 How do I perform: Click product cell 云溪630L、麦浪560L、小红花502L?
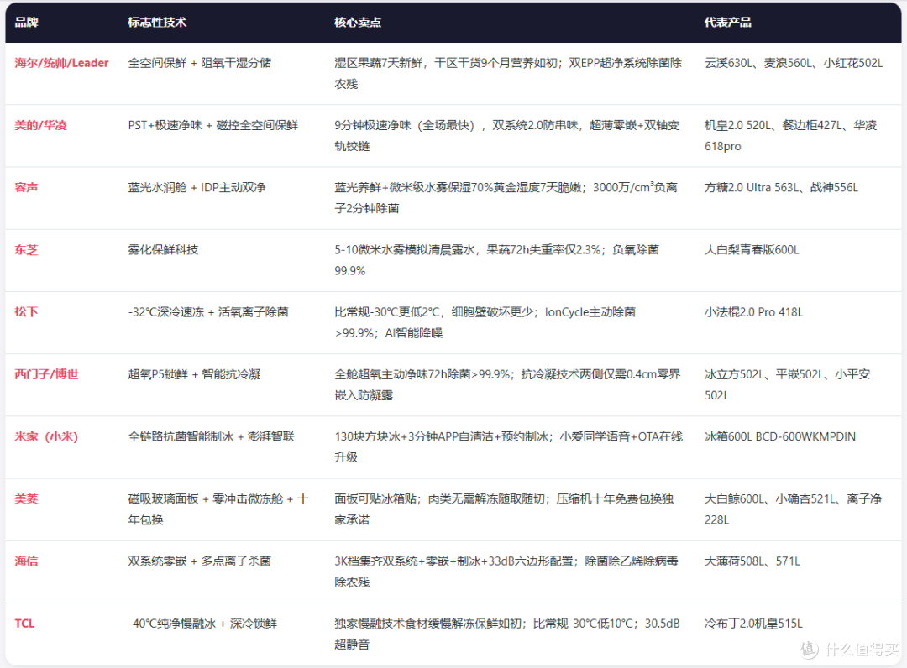(x=794, y=63)
